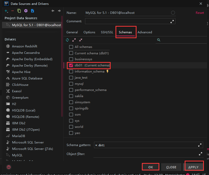
Task: Click the red Reset link
Action: 200,13
